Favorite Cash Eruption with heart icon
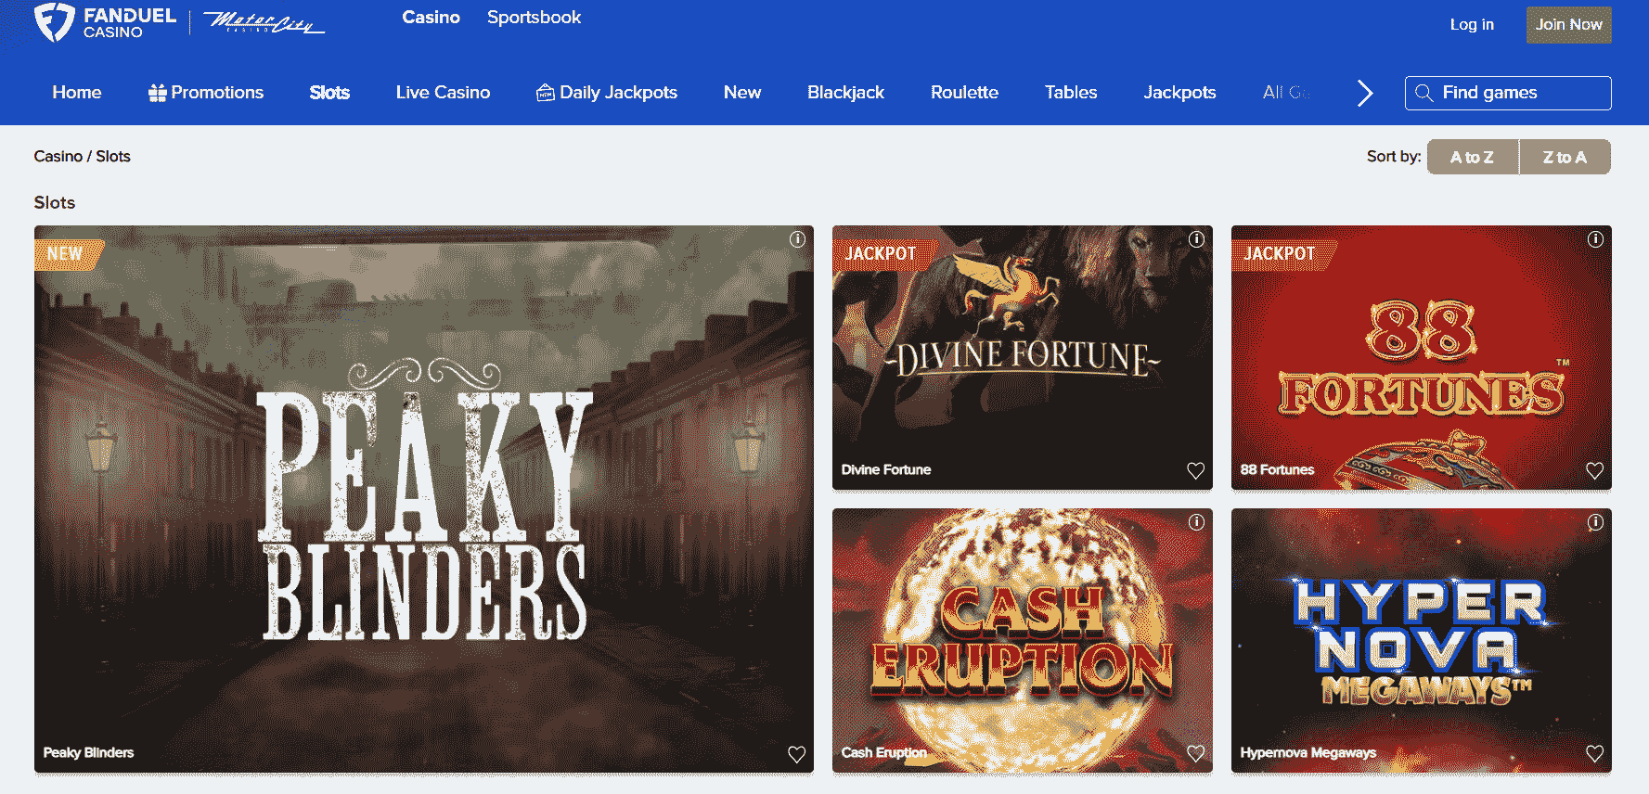 click(x=1195, y=753)
